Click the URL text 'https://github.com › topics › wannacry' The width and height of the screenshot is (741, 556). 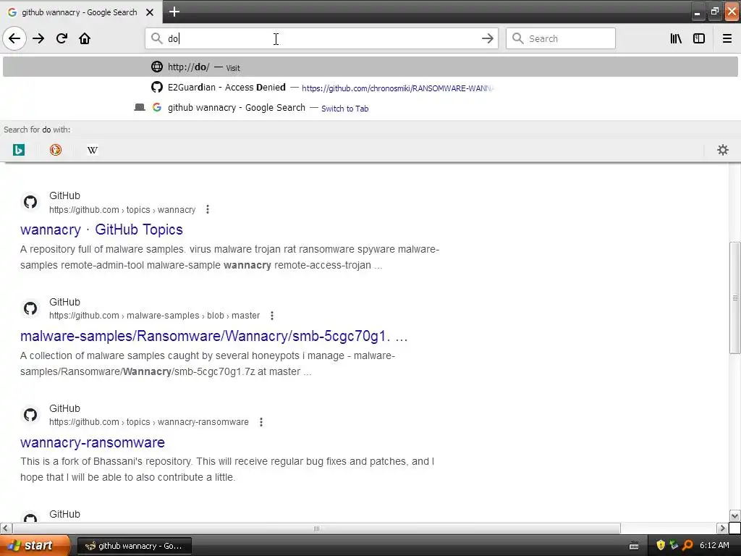point(122,210)
